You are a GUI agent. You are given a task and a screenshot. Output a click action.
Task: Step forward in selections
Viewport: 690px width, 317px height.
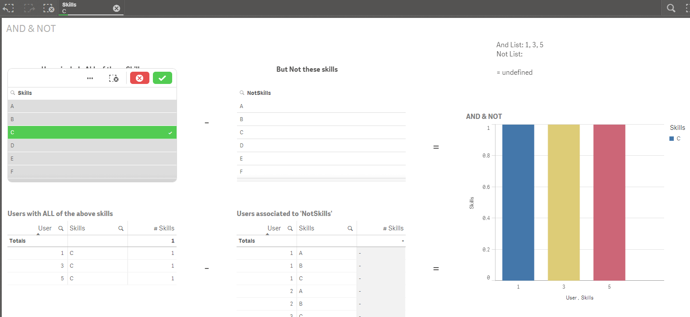(29, 8)
